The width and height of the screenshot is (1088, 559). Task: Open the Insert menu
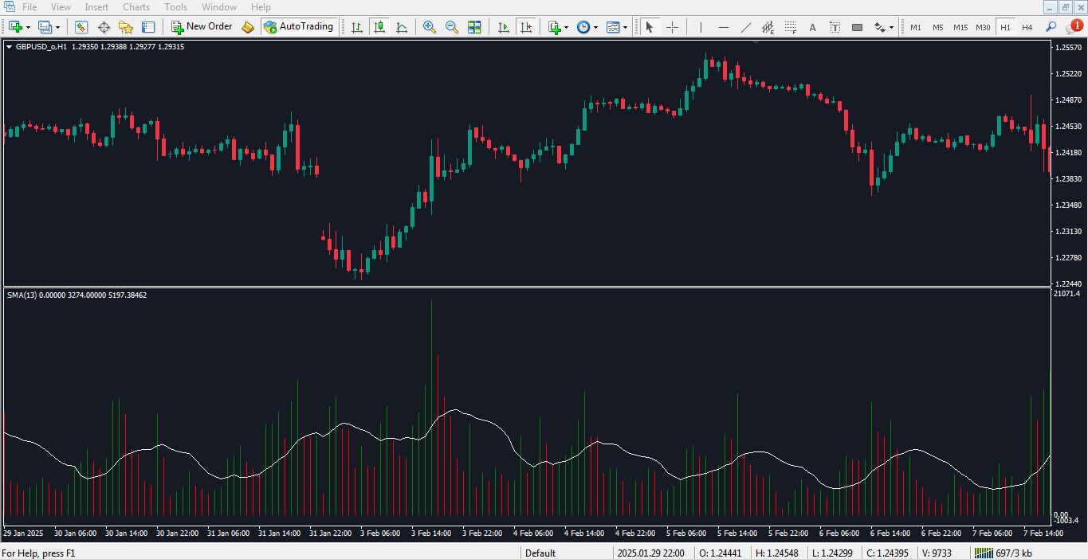96,7
